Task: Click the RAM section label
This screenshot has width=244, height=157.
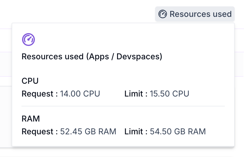Action: pyautogui.click(x=31, y=119)
